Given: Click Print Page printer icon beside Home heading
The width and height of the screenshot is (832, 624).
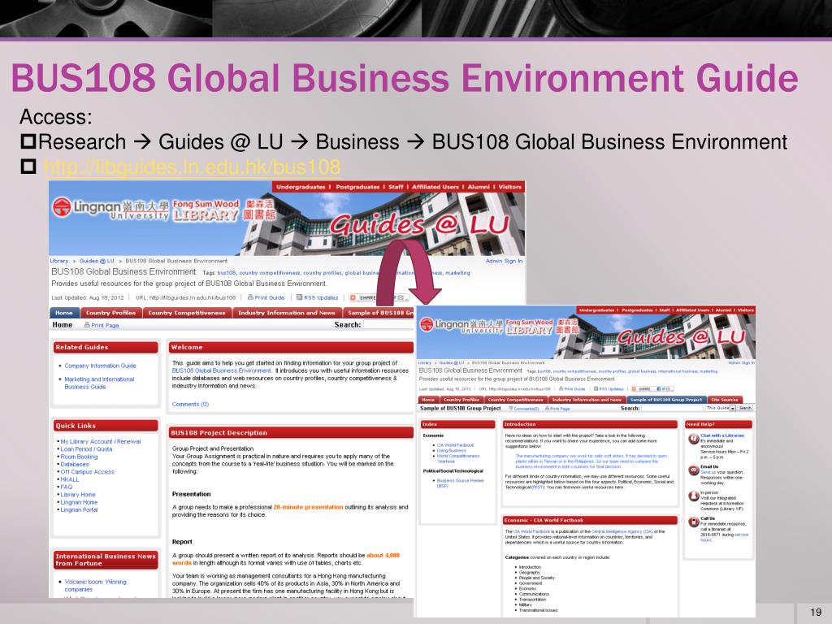Looking at the screenshot, I should tap(87, 325).
